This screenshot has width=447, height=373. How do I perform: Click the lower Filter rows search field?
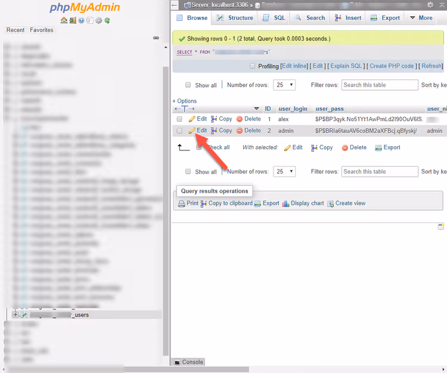(x=380, y=171)
